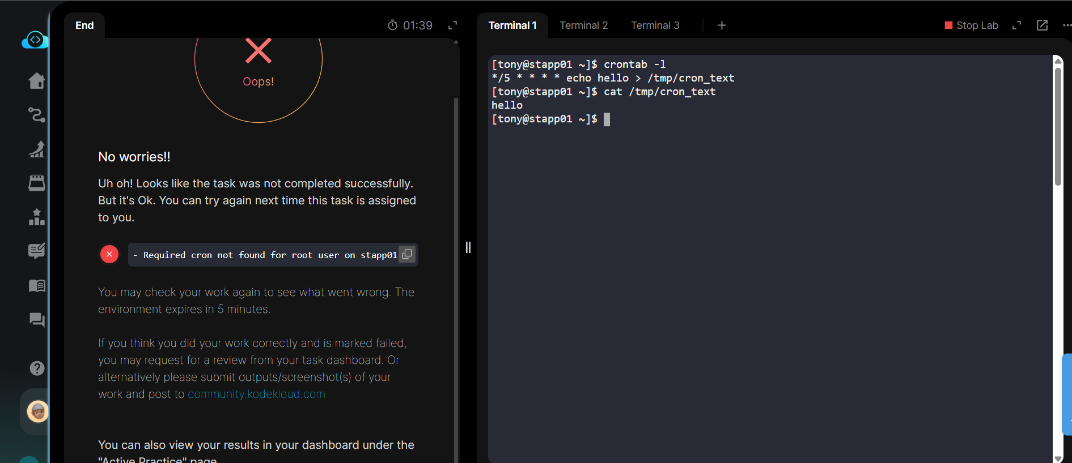Add a new terminal tab

pos(722,25)
